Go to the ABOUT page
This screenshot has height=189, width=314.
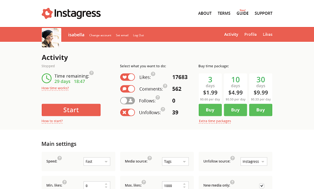pyautogui.click(x=205, y=13)
